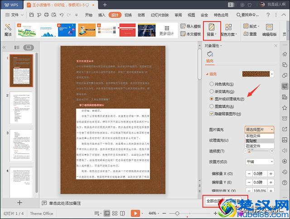Choose Local File (本地文件) option
290x219 pixels.
click(x=259, y=136)
